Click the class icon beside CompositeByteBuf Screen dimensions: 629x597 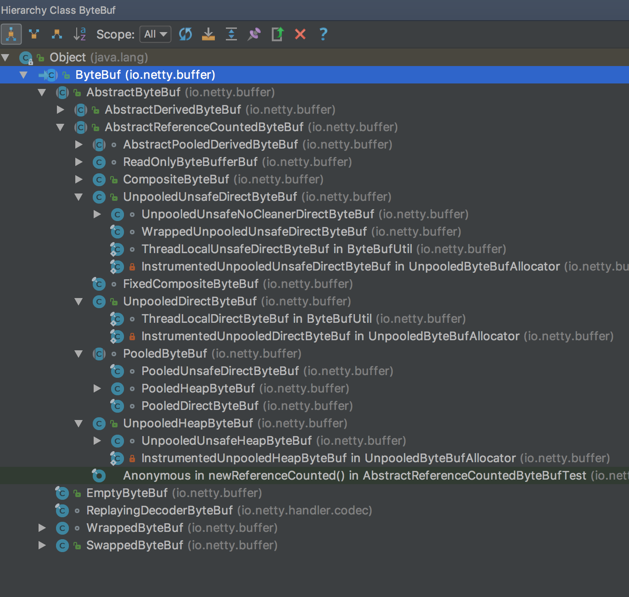tap(99, 179)
